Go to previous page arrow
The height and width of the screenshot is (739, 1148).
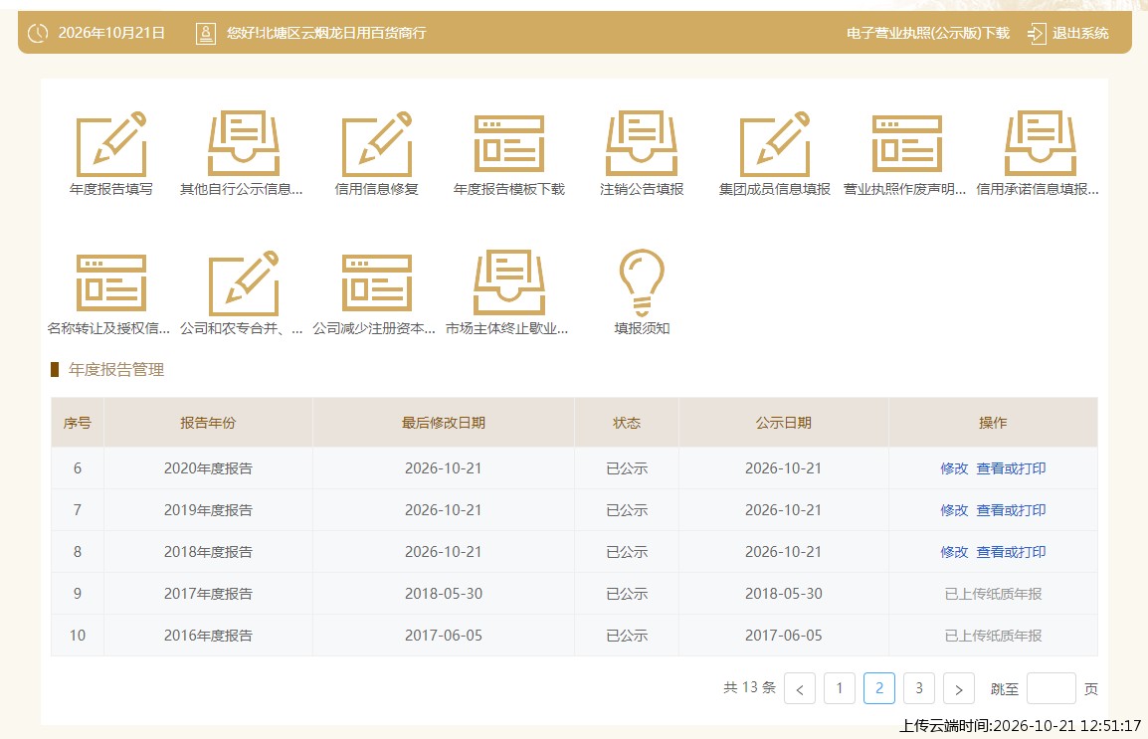click(x=800, y=688)
